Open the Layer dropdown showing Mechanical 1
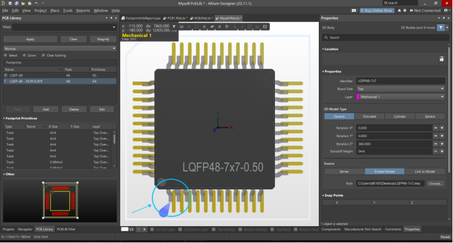The image size is (453, 243). click(400, 96)
